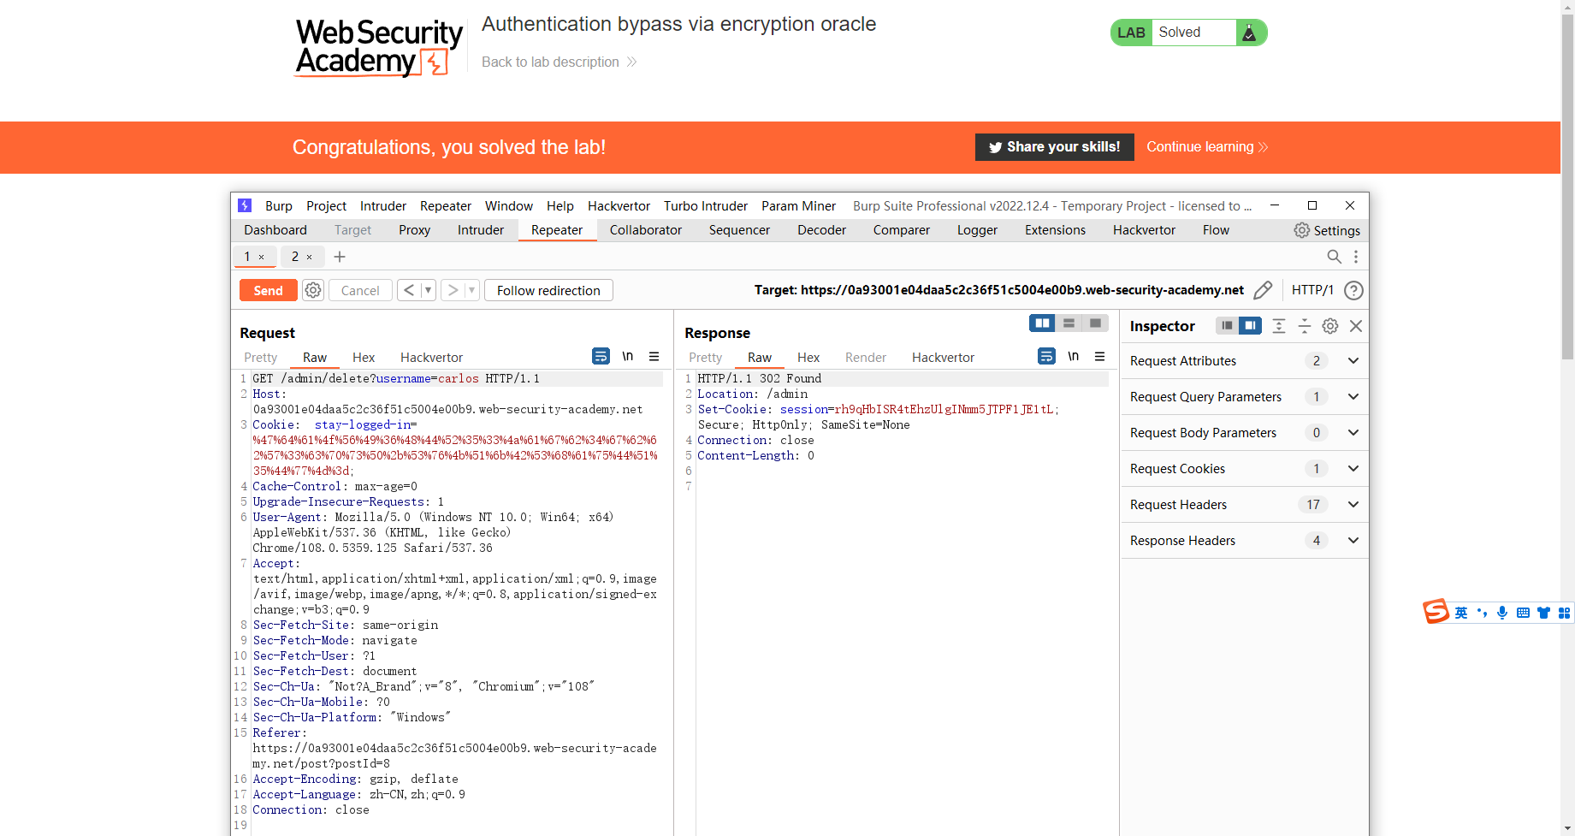
Task: Close Repeater tab 2
Action: [310, 257]
